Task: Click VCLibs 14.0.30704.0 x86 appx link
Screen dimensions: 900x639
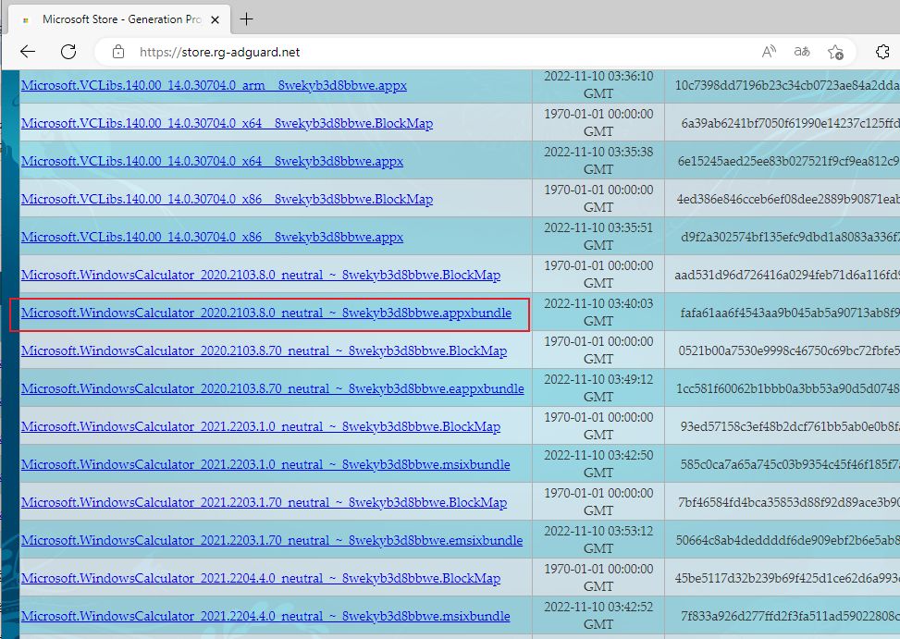Action: coord(212,237)
